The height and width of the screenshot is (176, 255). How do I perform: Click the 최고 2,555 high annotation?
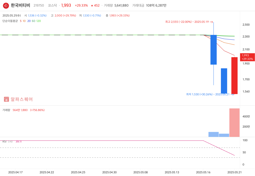(189, 22)
